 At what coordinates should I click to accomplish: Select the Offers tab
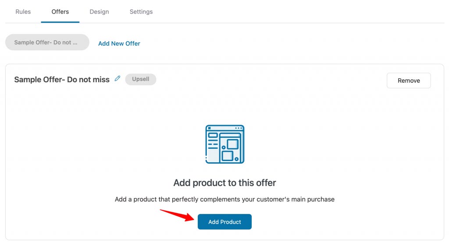coord(60,12)
